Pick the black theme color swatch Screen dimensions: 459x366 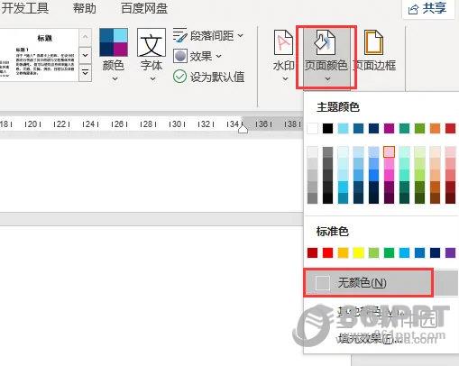pyautogui.click(x=327, y=129)
